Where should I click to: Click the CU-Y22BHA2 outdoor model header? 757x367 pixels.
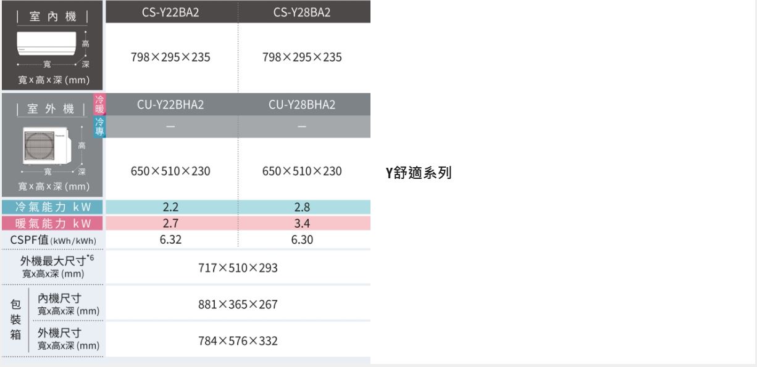pyautogui.click(x=170, y=105)
